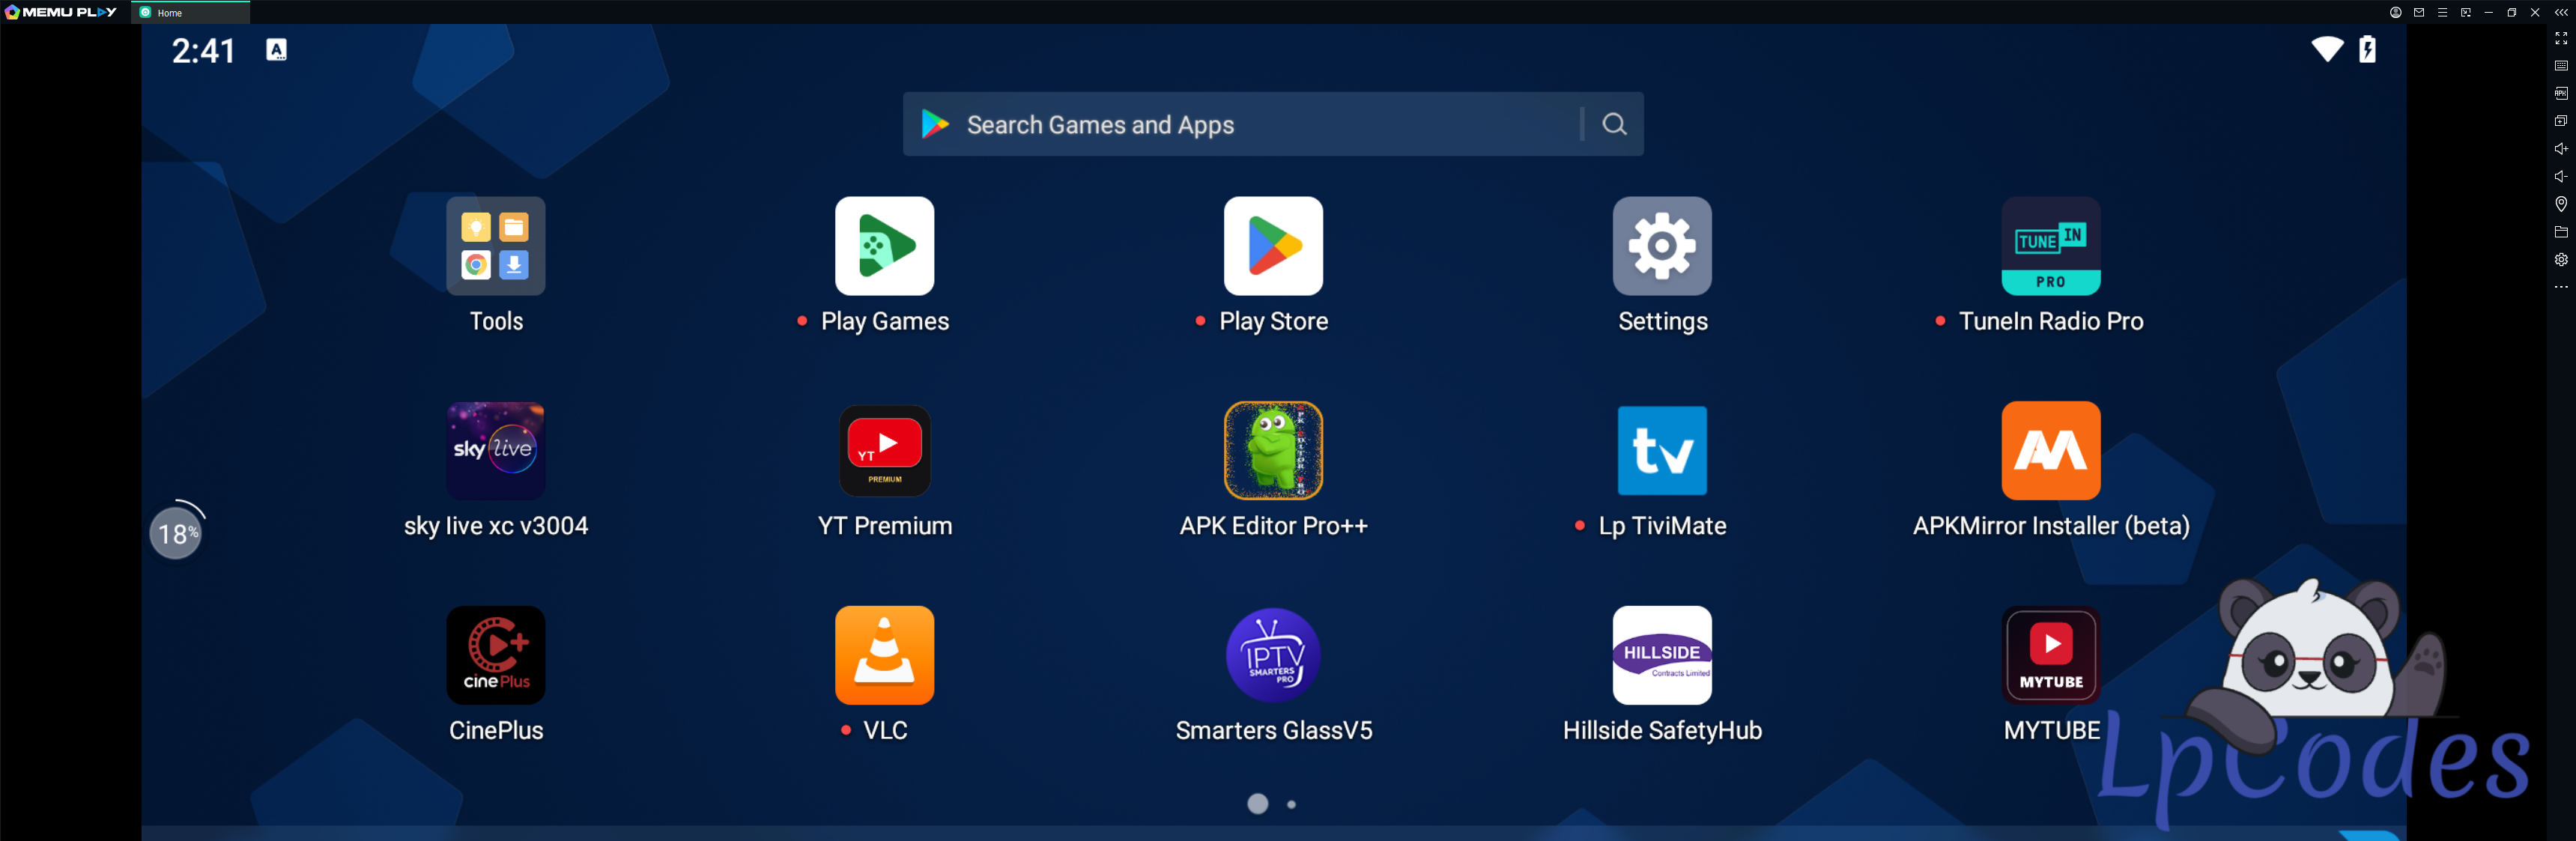
Task: Launch Smarters GlassV5 IPTV app
Action: click(1274, 656)
